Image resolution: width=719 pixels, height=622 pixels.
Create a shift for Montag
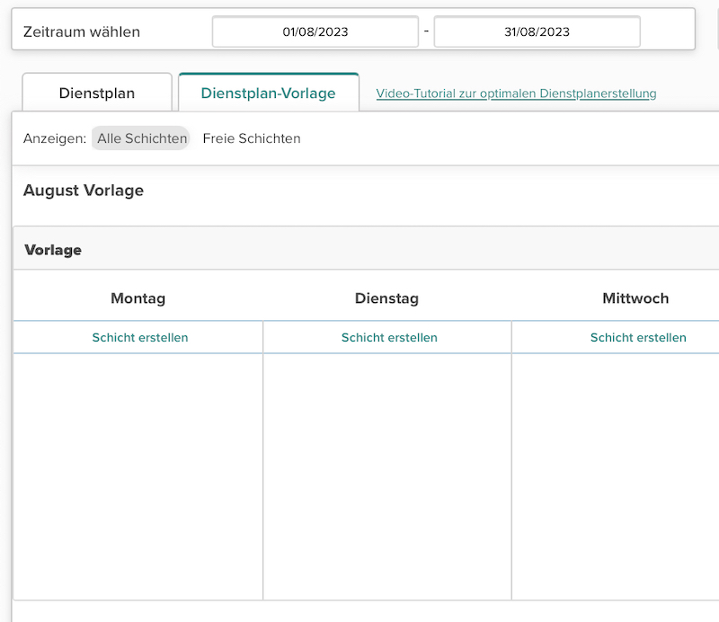point(139,337)
